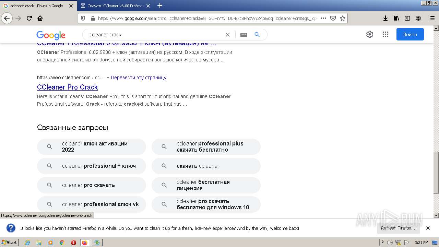Open the Firefox hamburger menu
Viewport: 439px width, 247px height.
pyautogui.click(x=432, y=18)
